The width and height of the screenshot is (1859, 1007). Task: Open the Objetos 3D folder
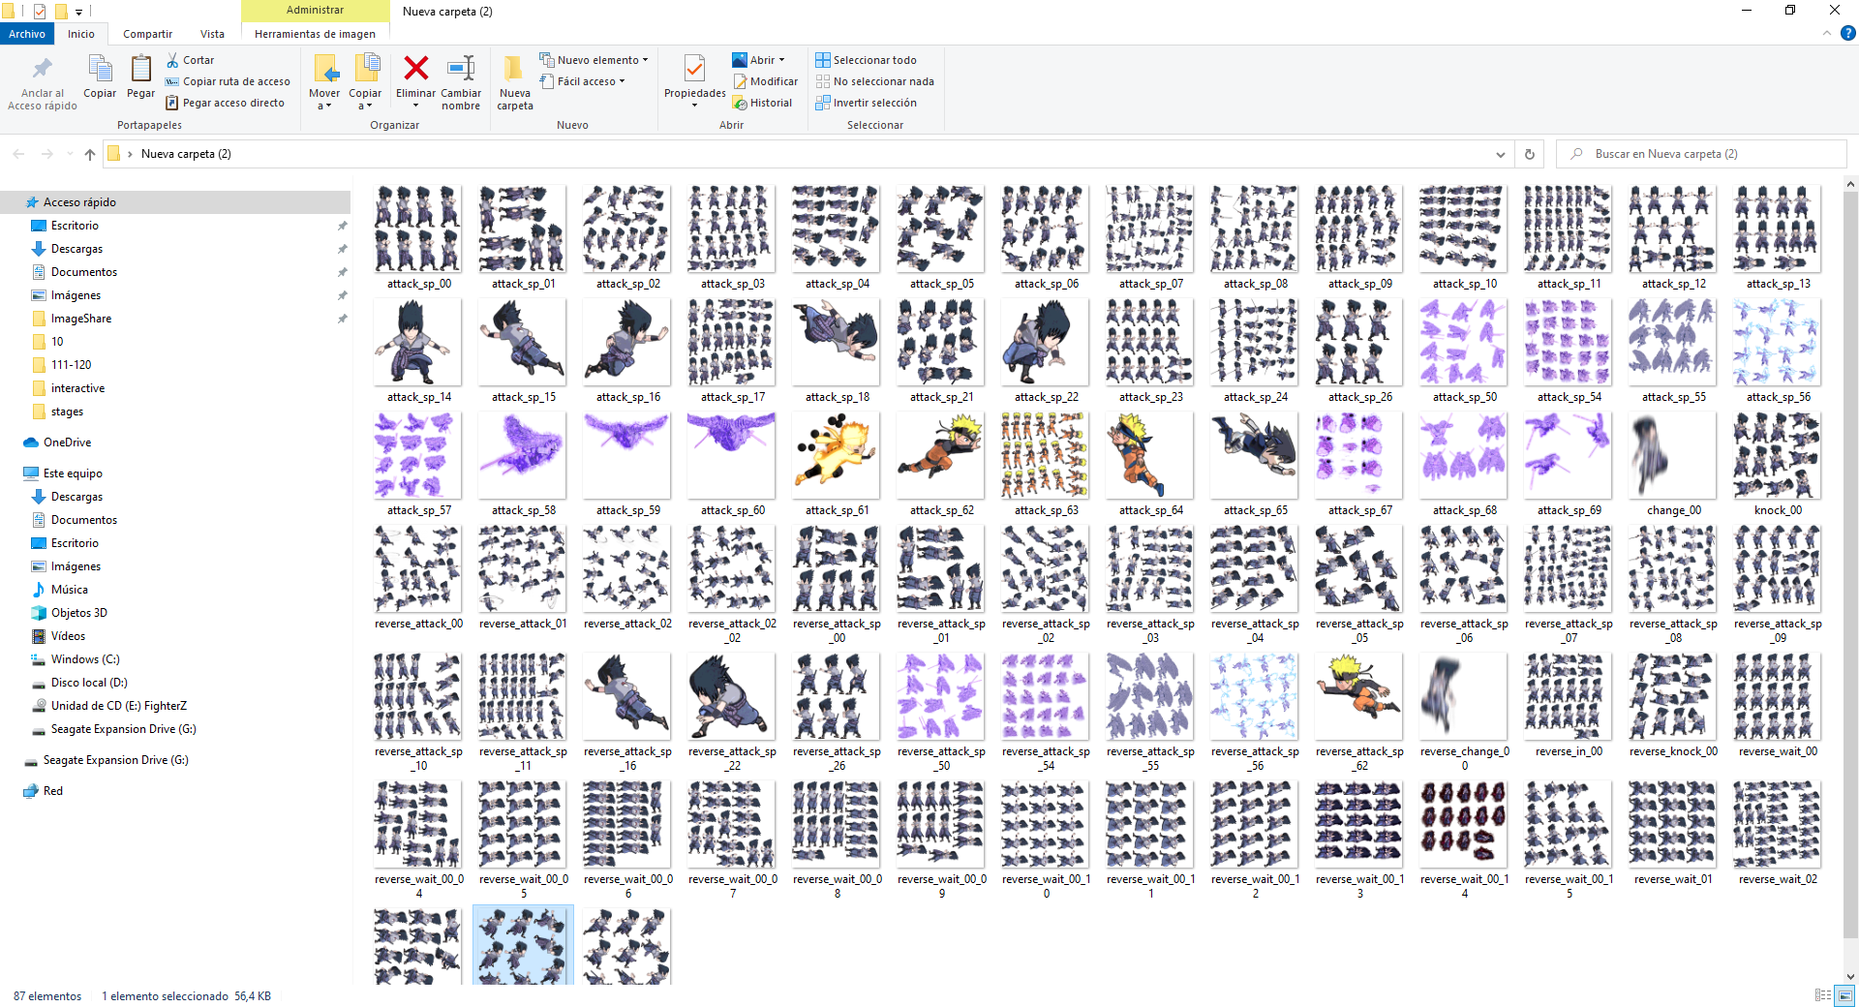[x=70, y=613]
